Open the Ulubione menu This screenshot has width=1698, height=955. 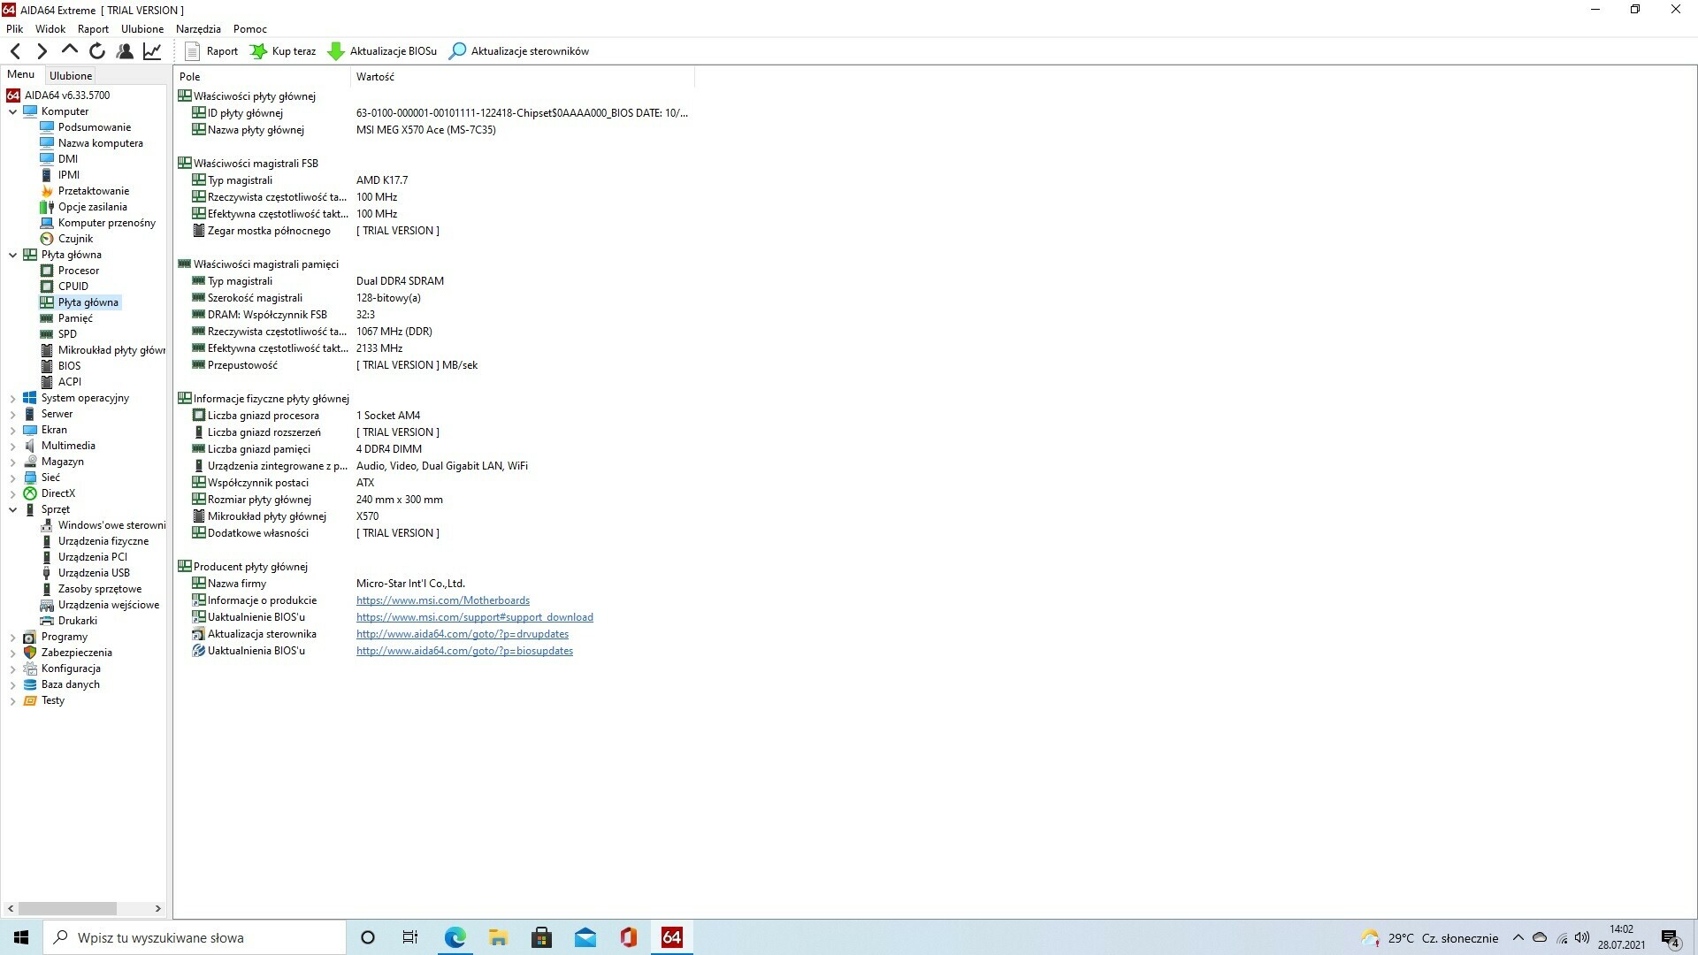(142, 28)
